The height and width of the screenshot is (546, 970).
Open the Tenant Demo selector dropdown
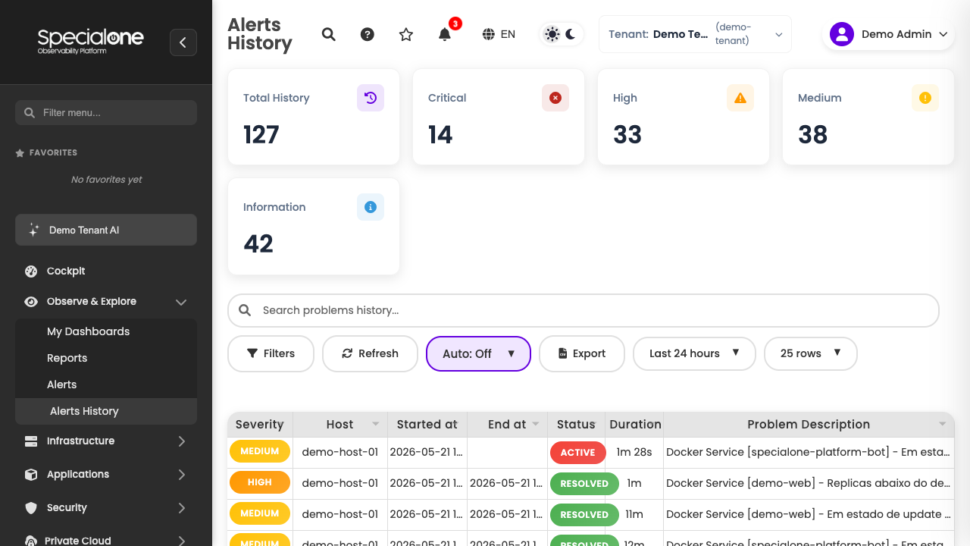point(695,34)
